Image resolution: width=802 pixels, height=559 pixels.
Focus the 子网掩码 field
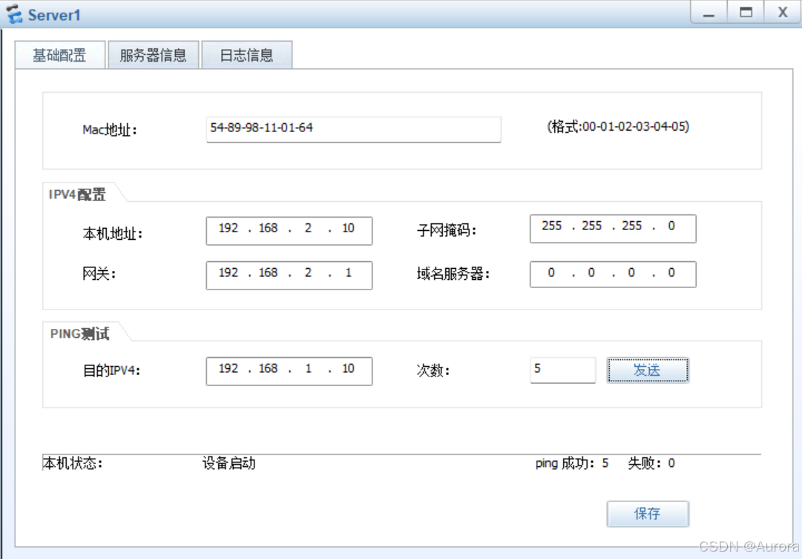613,229
